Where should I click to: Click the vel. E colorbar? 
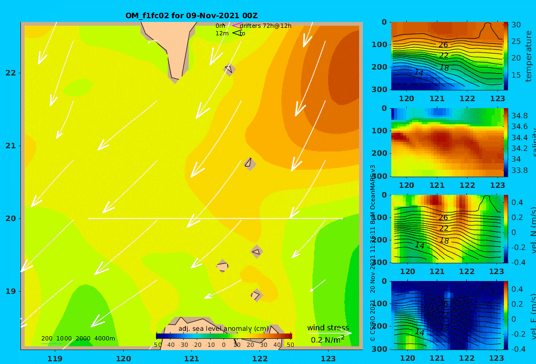[505, 315]
